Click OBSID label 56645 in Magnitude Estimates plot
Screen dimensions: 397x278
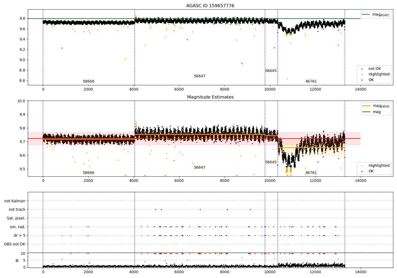point(271,162)
